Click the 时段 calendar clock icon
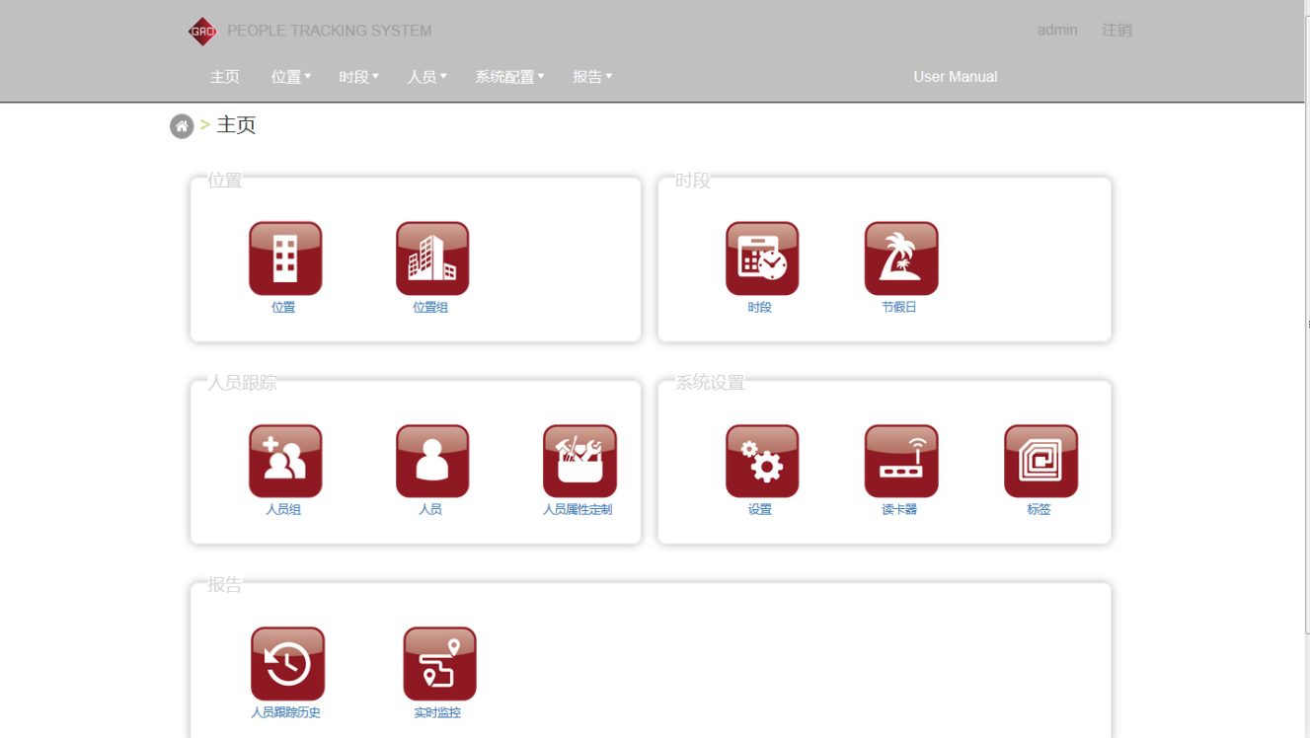 click(x=762, y=258)
